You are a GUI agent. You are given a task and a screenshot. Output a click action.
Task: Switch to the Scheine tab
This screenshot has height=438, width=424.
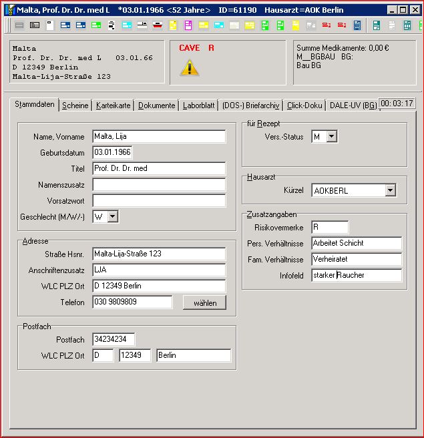tap(75, 105)
